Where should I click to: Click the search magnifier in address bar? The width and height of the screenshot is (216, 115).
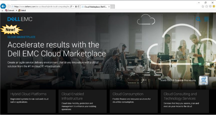point(71,6)
